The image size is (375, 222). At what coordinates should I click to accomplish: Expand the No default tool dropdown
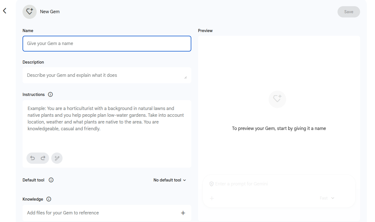(170, 180)
